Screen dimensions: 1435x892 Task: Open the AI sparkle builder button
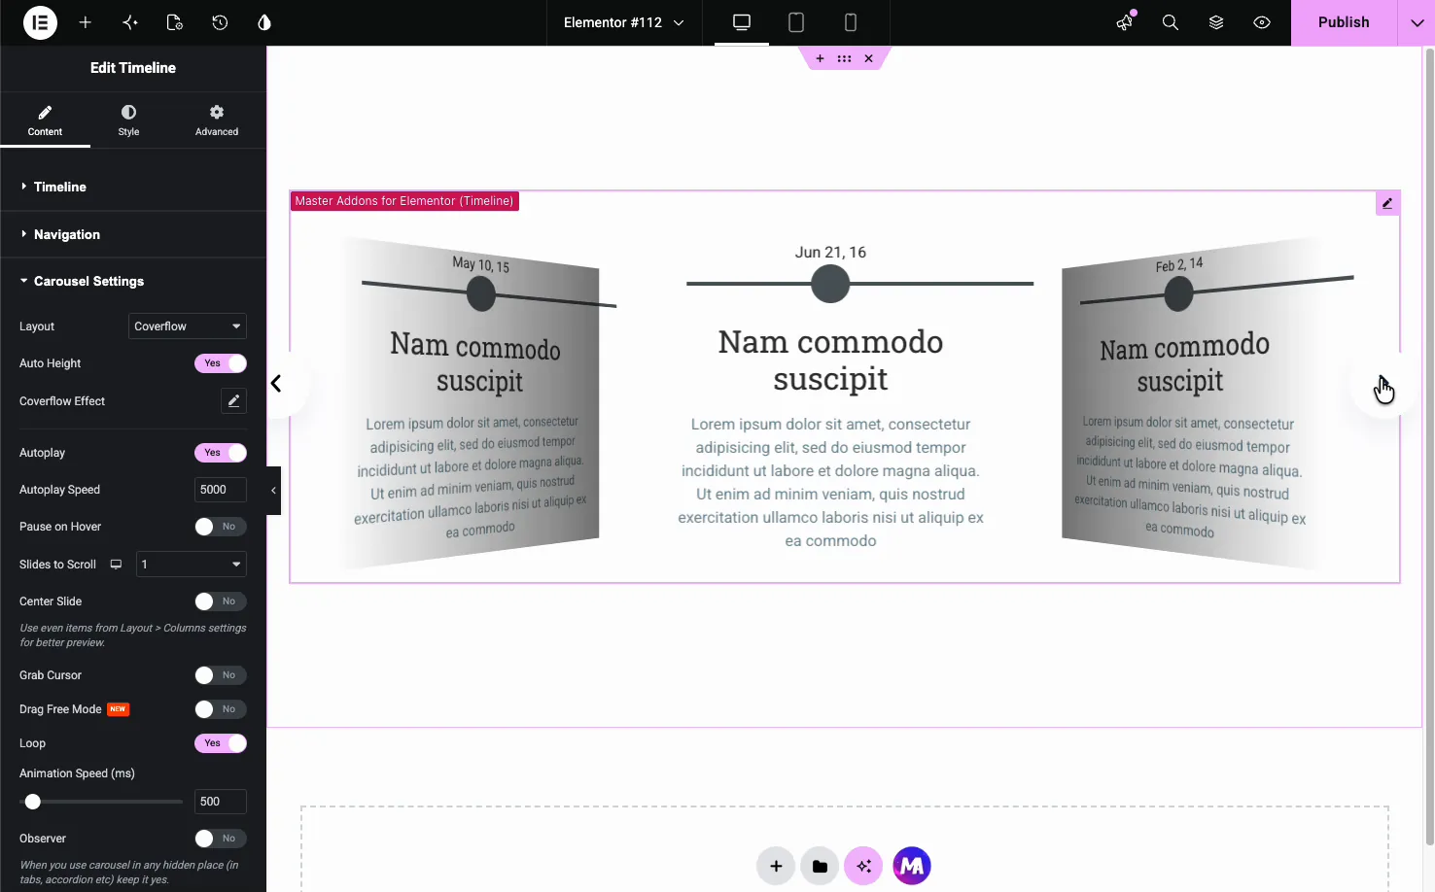click(x=863, y=866)
